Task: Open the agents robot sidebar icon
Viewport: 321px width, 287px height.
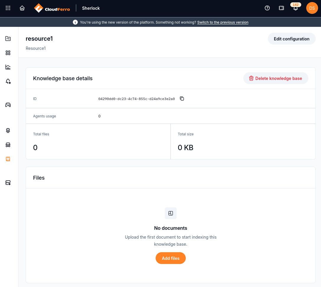Action: point(8,131)
